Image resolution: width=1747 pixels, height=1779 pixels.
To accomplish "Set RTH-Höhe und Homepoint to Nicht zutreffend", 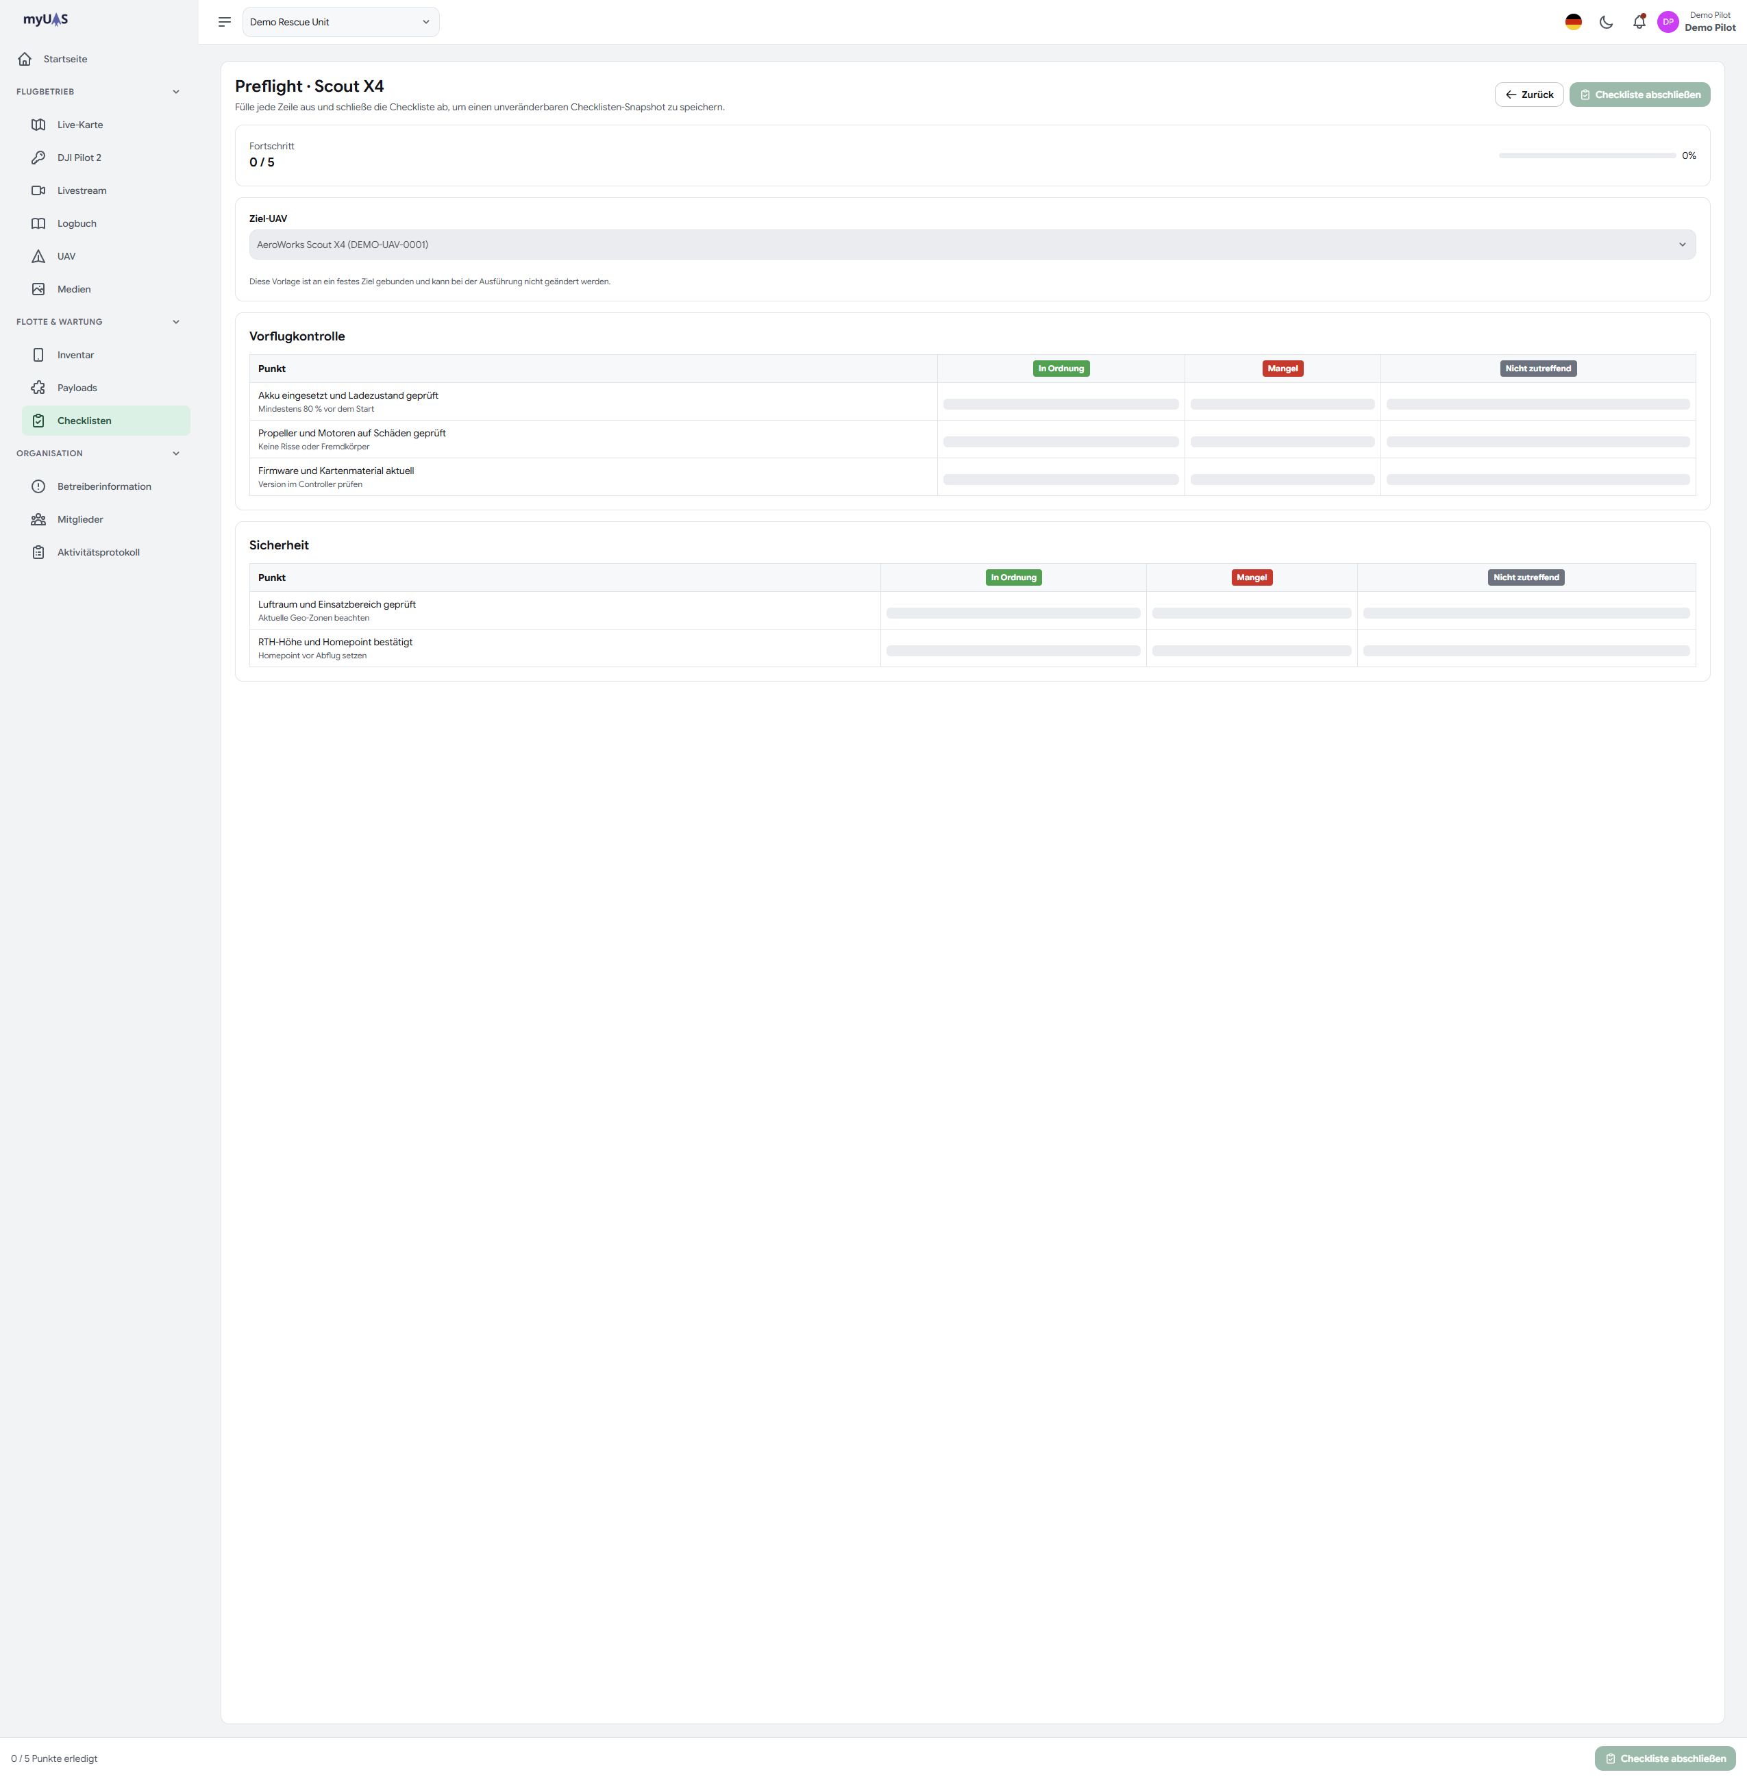I will [x=1526, y=651].
